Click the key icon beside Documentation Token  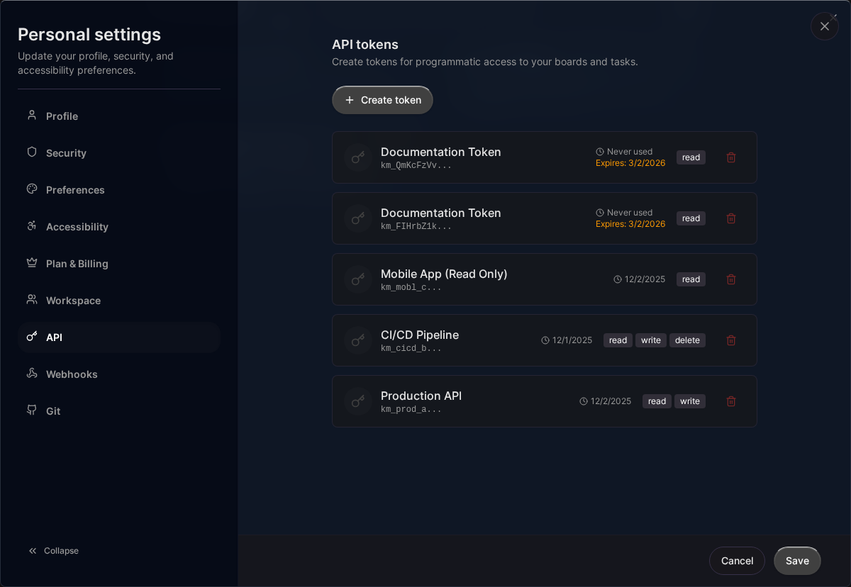click(357, 157)
